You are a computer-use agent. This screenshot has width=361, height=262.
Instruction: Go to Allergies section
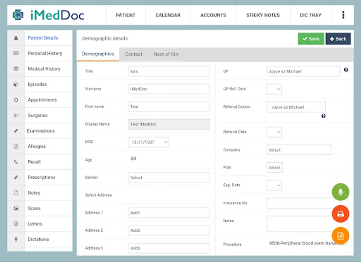click(37, 146)
